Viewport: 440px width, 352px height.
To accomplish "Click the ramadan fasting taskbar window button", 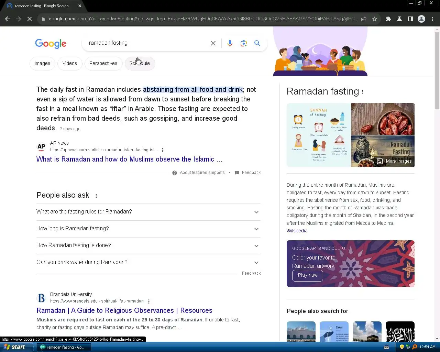I will (x=64, y=347).
